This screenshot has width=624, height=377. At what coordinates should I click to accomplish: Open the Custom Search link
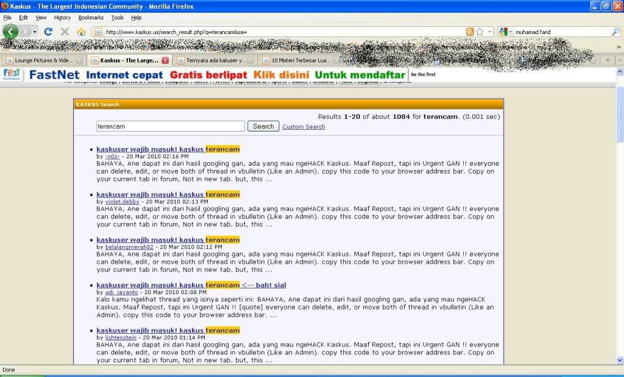pyautogui.click(x=303, y=127)
